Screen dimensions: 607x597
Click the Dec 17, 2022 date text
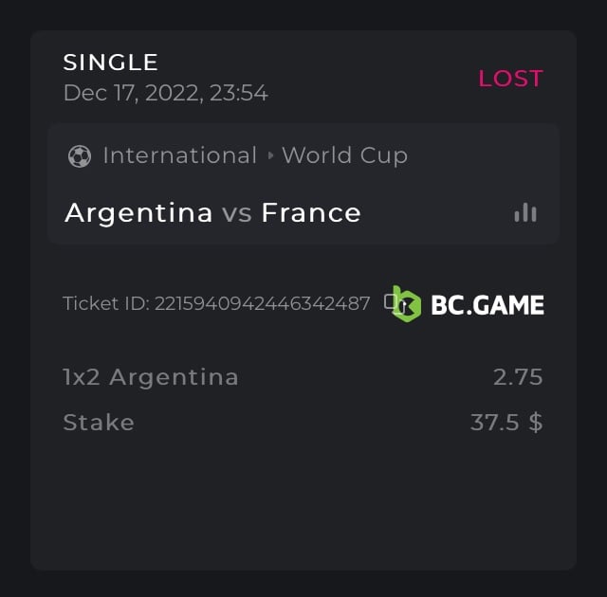165,93
